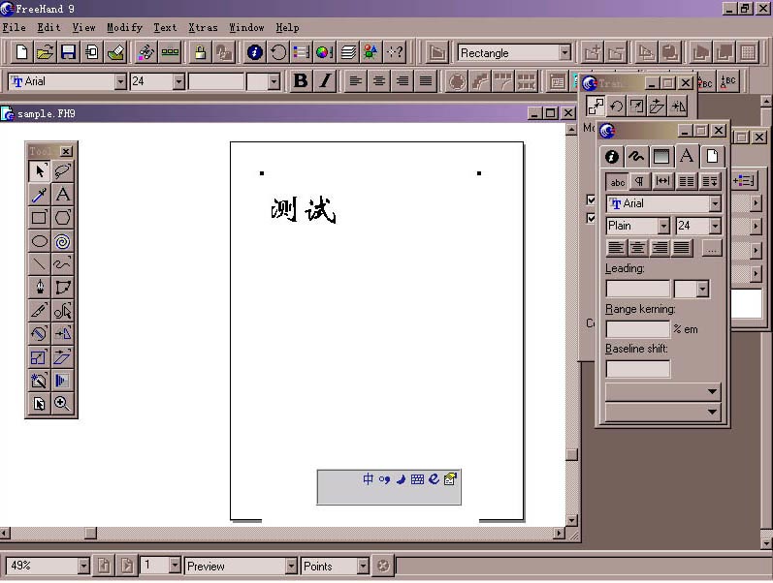Select the Zoom magnifier tool
Viewport: 773px width, 583px height.
63,404
